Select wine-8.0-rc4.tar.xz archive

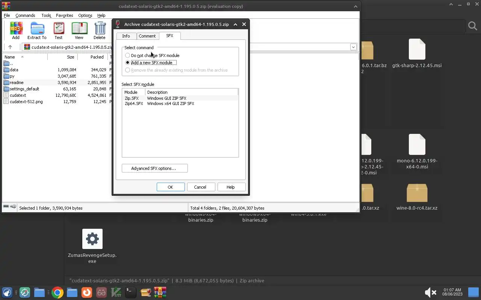pos(417,197)
